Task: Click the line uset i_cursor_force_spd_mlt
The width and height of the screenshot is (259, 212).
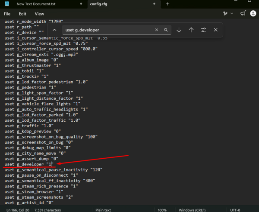Action: tap(46, 43)
